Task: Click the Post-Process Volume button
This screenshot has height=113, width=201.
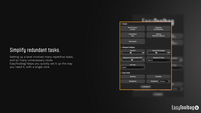Action: point(133,28)
